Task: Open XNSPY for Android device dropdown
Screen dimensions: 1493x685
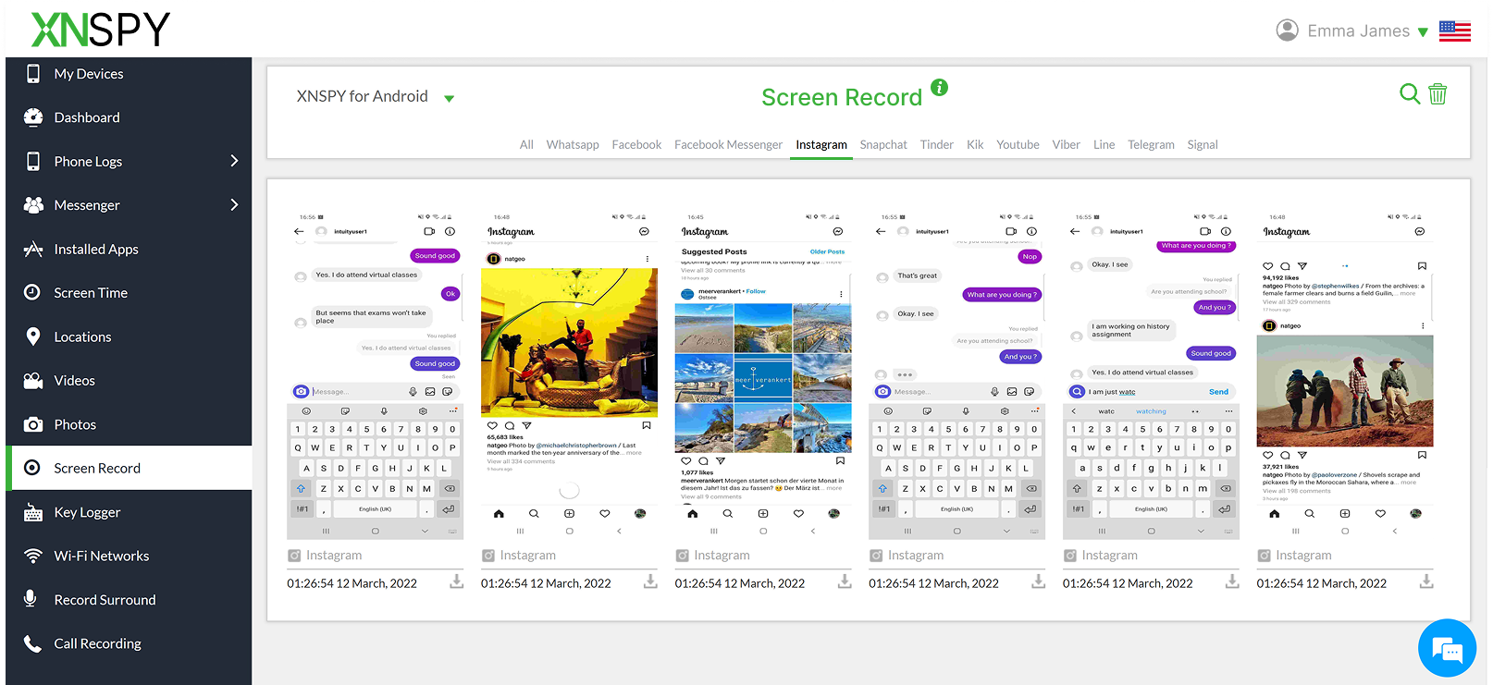Action: pos(375,97)
